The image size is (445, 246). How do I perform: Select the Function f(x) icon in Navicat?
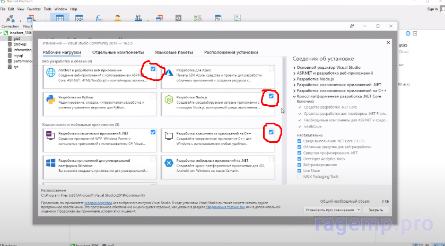(99, 18)
